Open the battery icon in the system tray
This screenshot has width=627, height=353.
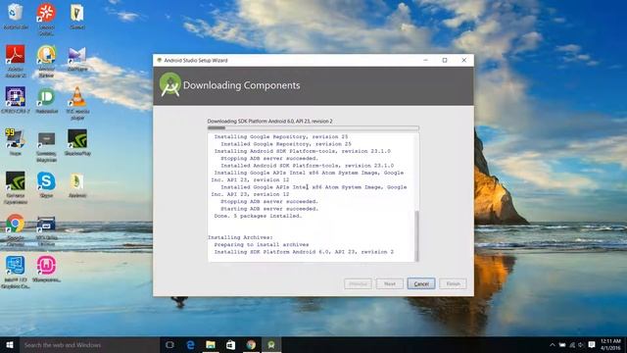(562, 344)
